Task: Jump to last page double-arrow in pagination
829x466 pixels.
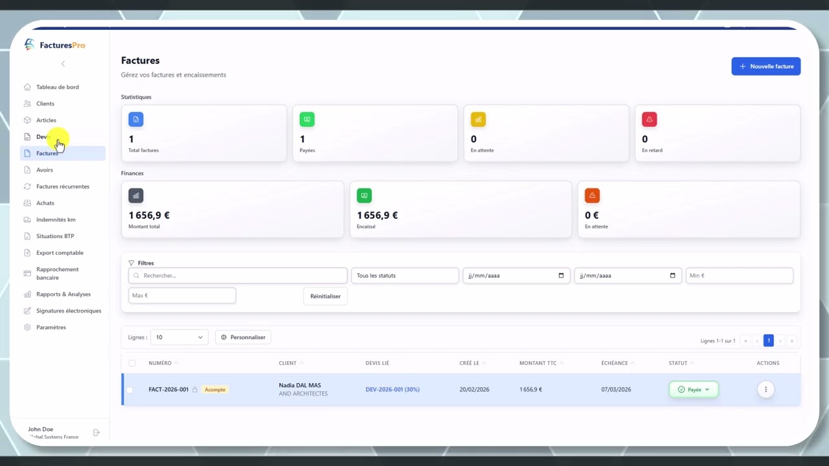Action: [x=791, y=340]
